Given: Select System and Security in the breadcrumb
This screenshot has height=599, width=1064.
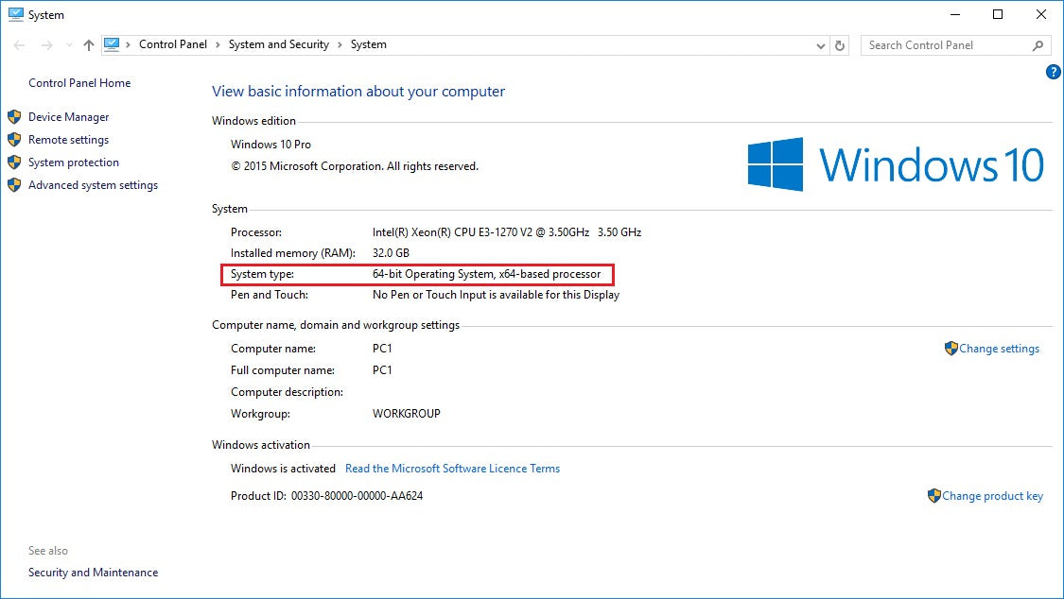Looking at the screenshot, I should pos(277,44).
